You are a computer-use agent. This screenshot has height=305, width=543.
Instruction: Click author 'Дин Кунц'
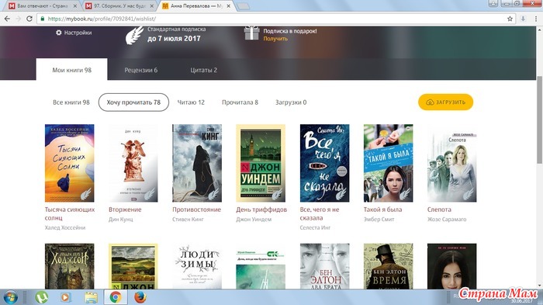(x=120, y=220)
